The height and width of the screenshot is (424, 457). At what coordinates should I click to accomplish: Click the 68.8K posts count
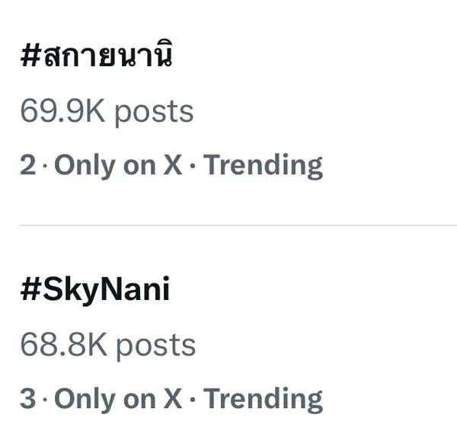pos(107,345)
